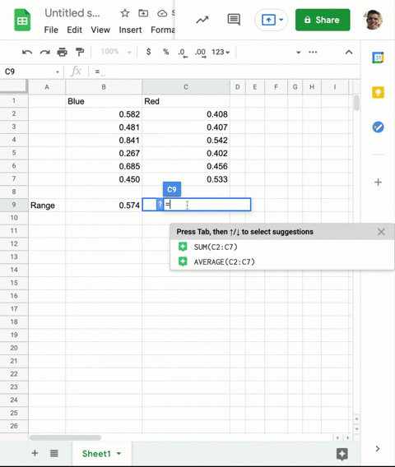Screen dimensions: 395x467
Task: Open the Google Calendar side panel
Action: (x=378, y=58)
